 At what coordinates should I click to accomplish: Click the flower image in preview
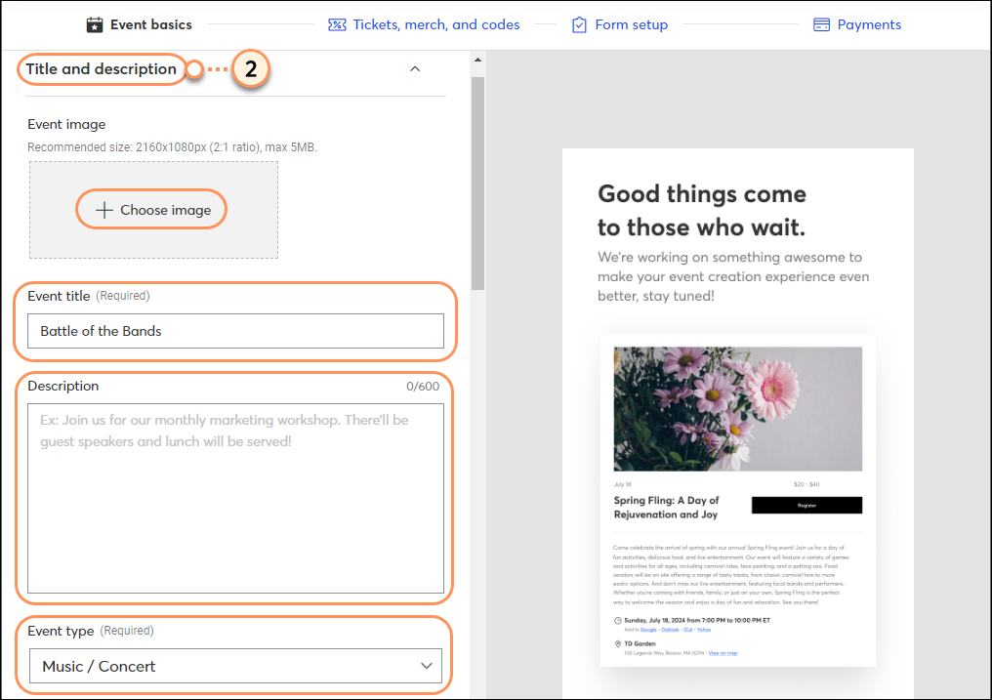pyautogui.click(x=738, y=408)
